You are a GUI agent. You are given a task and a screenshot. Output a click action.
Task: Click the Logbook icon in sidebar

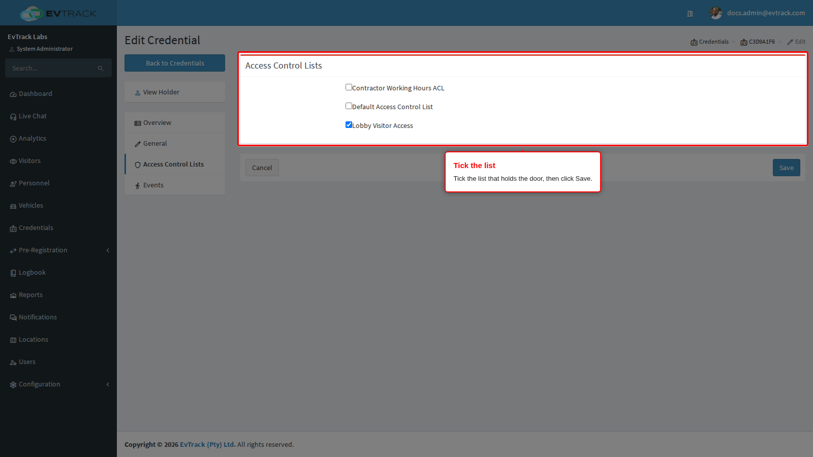coord(13,273)
